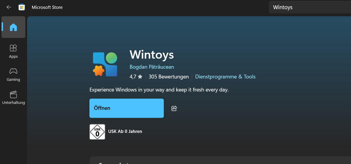Image resolution: width=351 pixels, height=164 pixels.
Task: Open publisher Bogdan Pătrăucean link
Action: coord(152,67)
